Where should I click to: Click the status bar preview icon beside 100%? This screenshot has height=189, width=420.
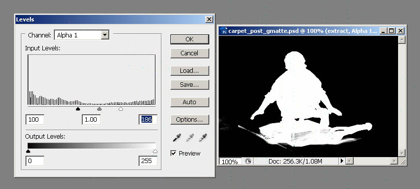(x=248, y=162)
